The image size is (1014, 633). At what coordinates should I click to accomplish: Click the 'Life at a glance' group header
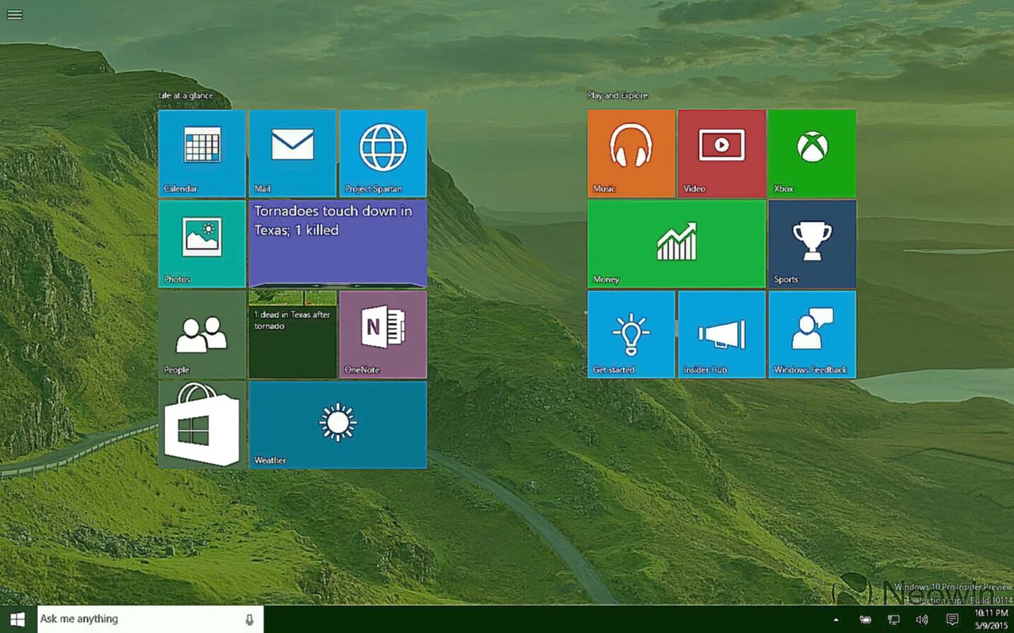point(186,95)
